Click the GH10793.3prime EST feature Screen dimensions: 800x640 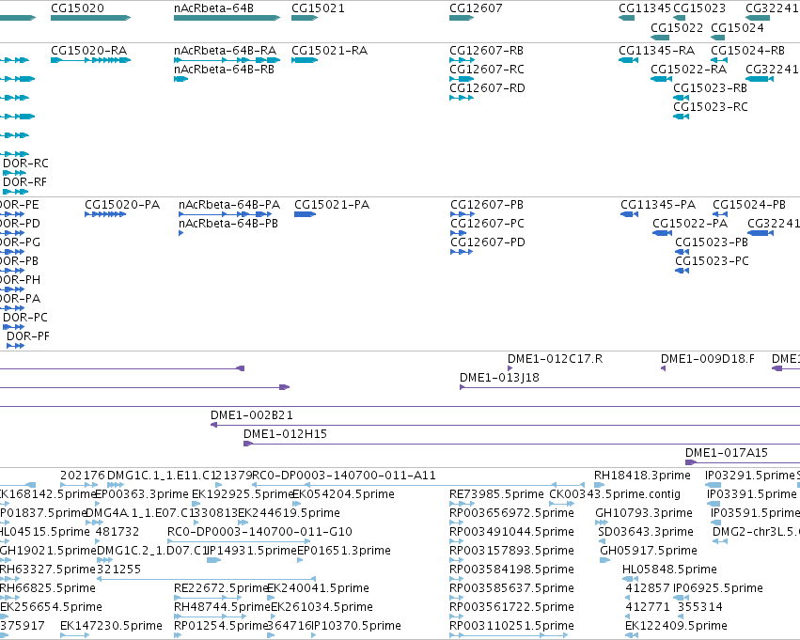[x=602, y=523]
